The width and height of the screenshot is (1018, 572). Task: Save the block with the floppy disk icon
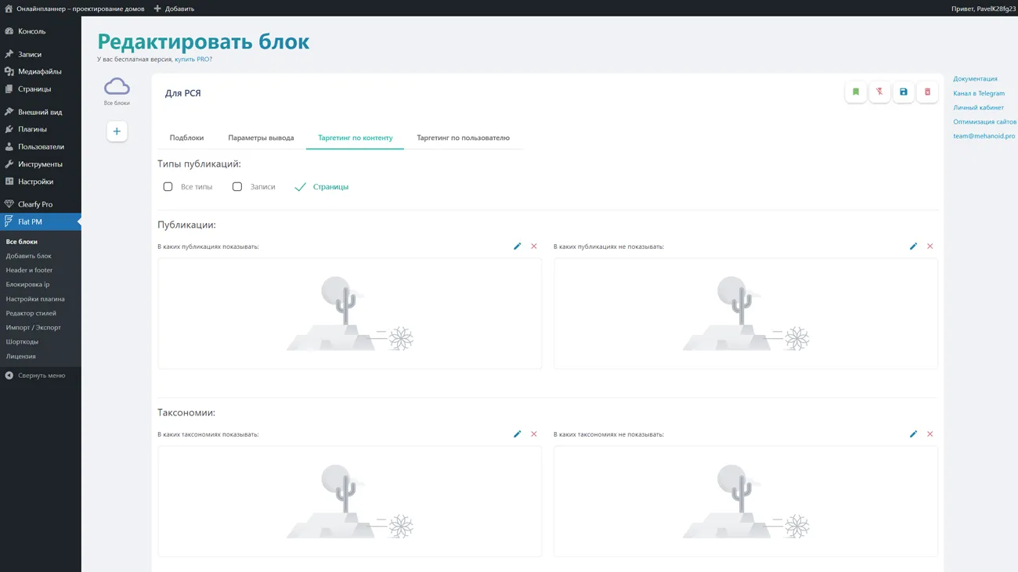903,92
